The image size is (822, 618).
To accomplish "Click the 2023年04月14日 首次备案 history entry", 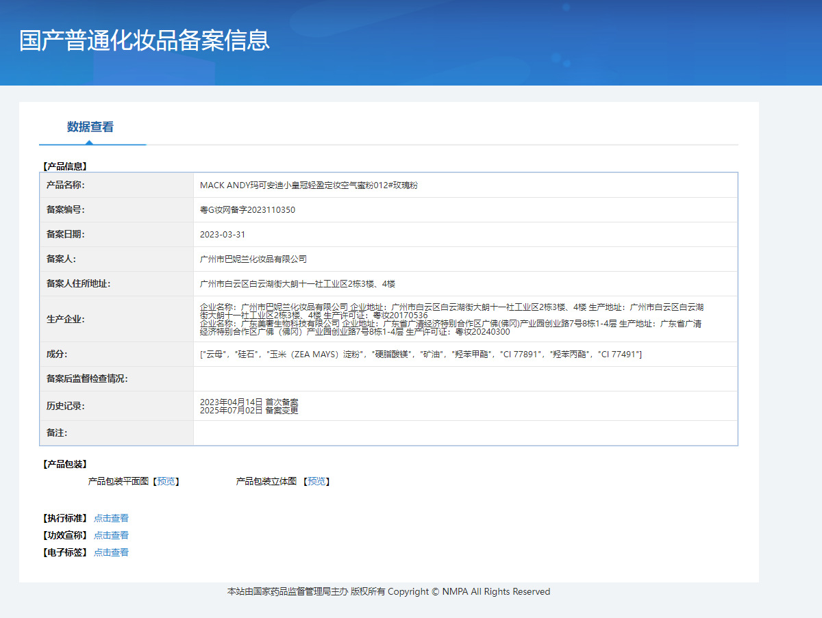I will (249, 402).
